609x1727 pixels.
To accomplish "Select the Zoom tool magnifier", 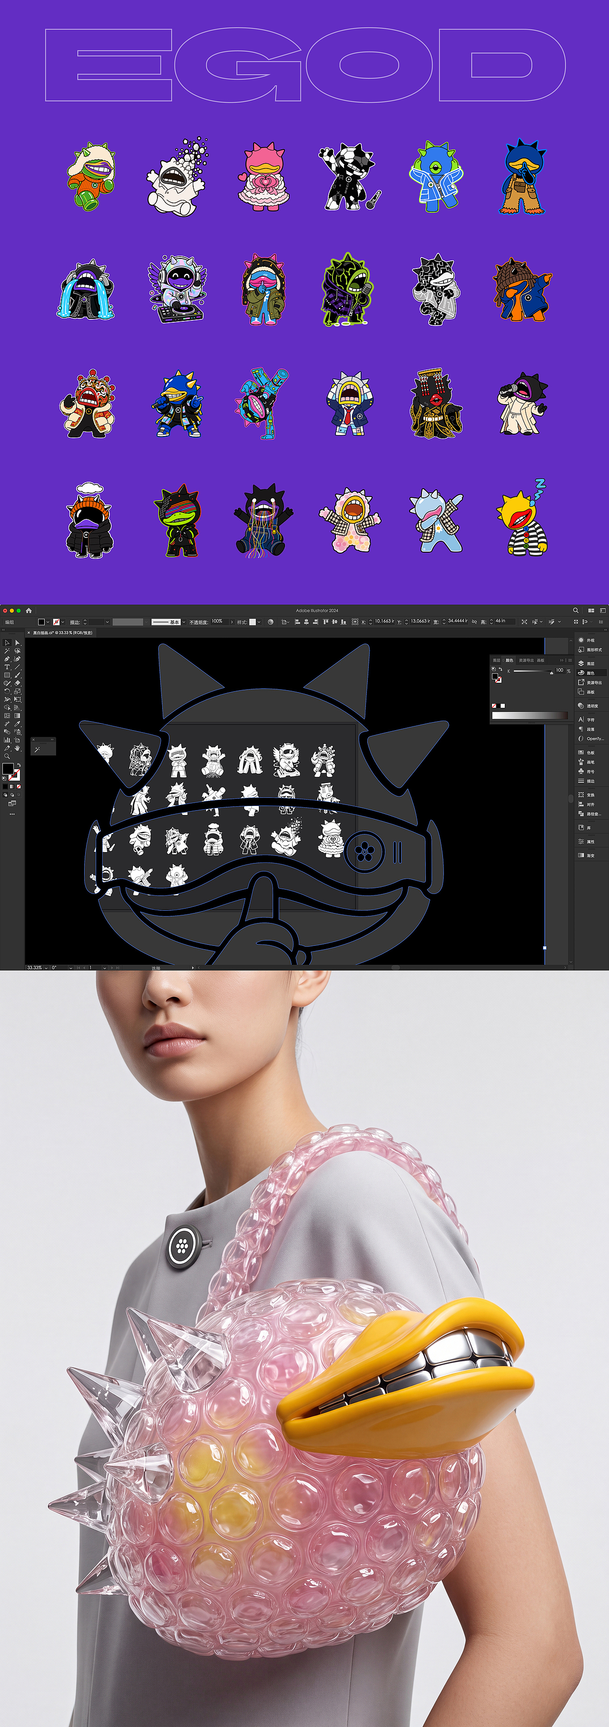I will point(7,756).
